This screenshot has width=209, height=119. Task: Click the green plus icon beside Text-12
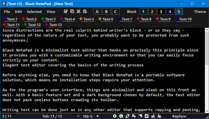[25, 25]
